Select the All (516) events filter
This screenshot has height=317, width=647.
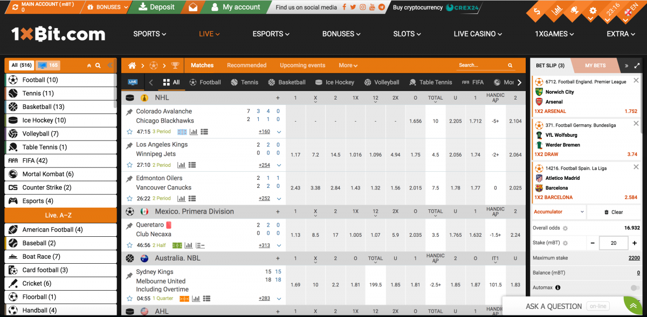pos(22,66)
